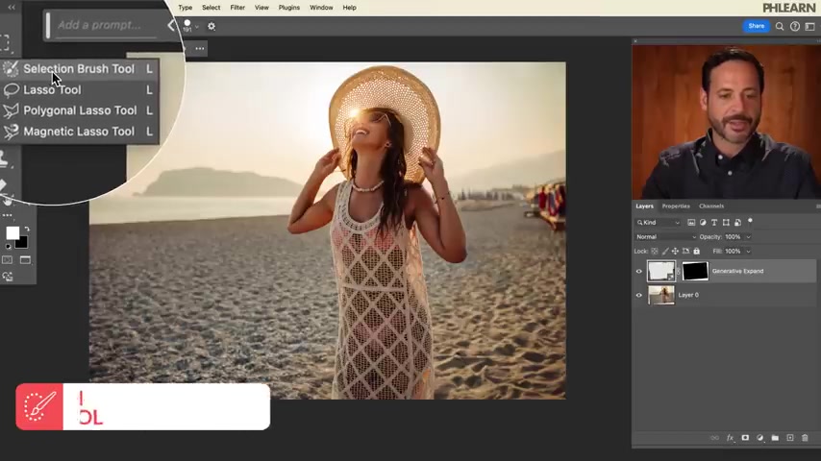Lock image pixels brush icon
Image resolution: width=821 pixels, height=461 pixels.
(665, 252)
